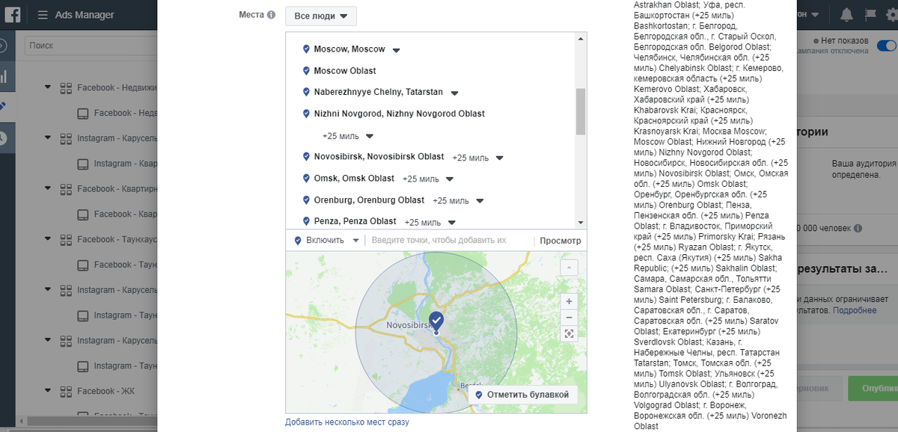Open the Включить include dropdown
Viewport: 898px width, 432px height.
point(327,241)
